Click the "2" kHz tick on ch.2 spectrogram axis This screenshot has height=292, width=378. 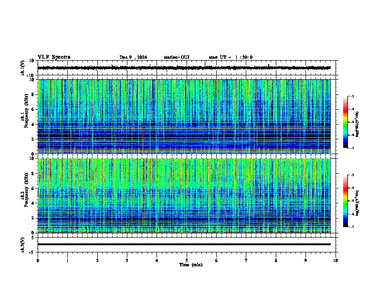33,218
